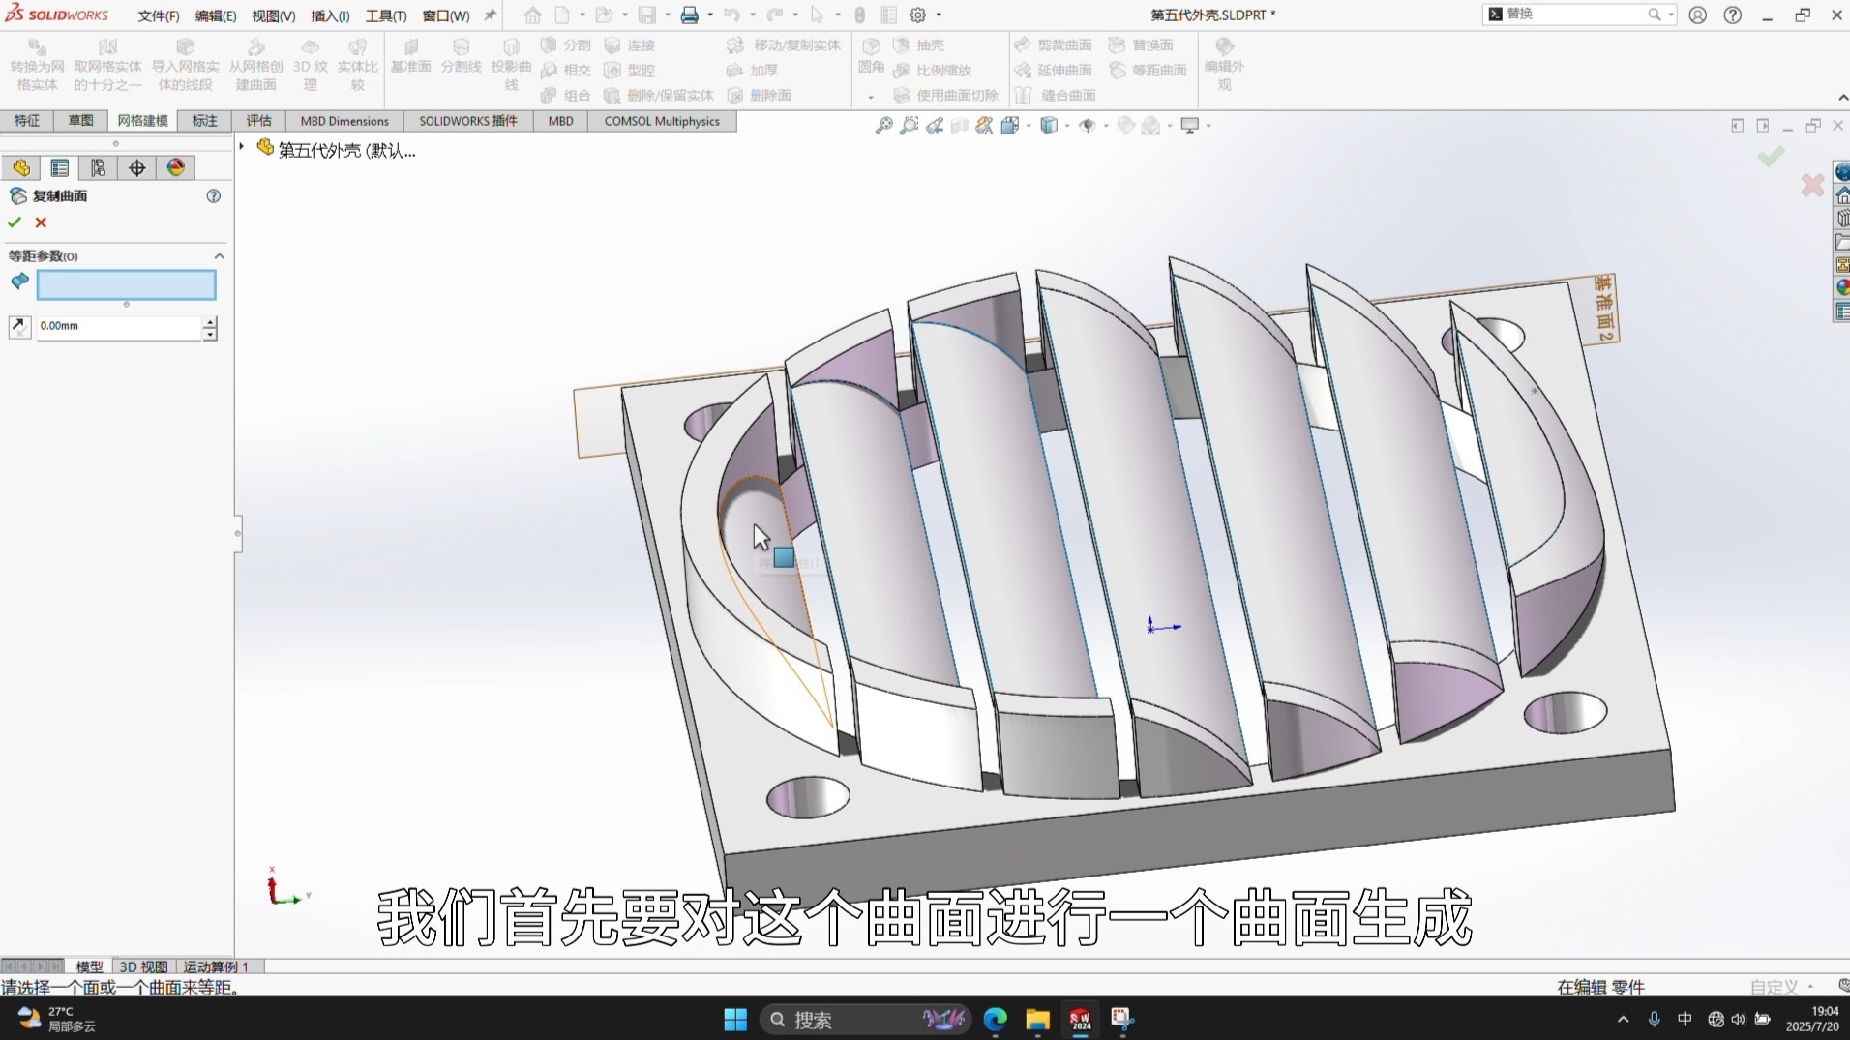
Task: Confirm copy surface with the green checkmark
Action: [x=13, y=222]
